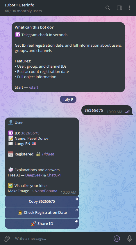Click 'Full object information' bullet

[x=35, y=77]
